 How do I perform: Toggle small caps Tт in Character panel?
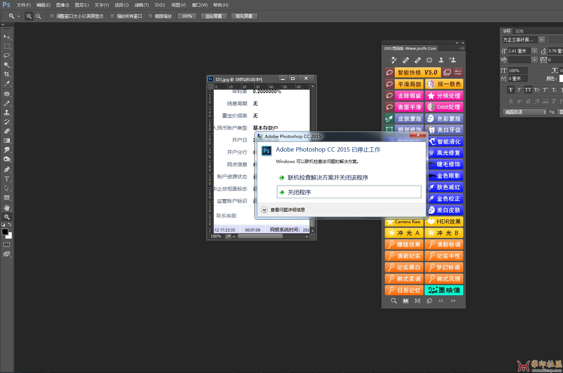coord(536,90)
